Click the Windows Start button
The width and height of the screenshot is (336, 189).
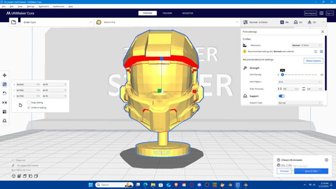(x=91, y=185)
